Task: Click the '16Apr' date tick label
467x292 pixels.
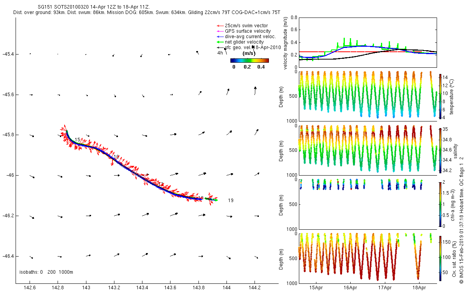Action: (350, 288)
